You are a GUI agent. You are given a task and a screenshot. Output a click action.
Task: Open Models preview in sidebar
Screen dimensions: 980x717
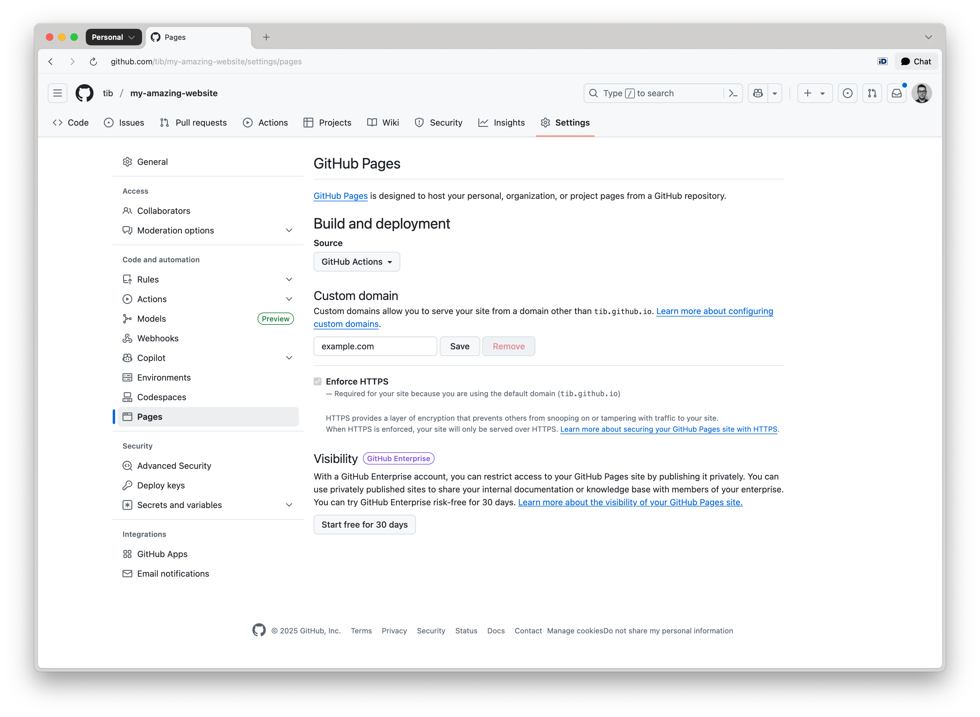[x=208, y=319]
